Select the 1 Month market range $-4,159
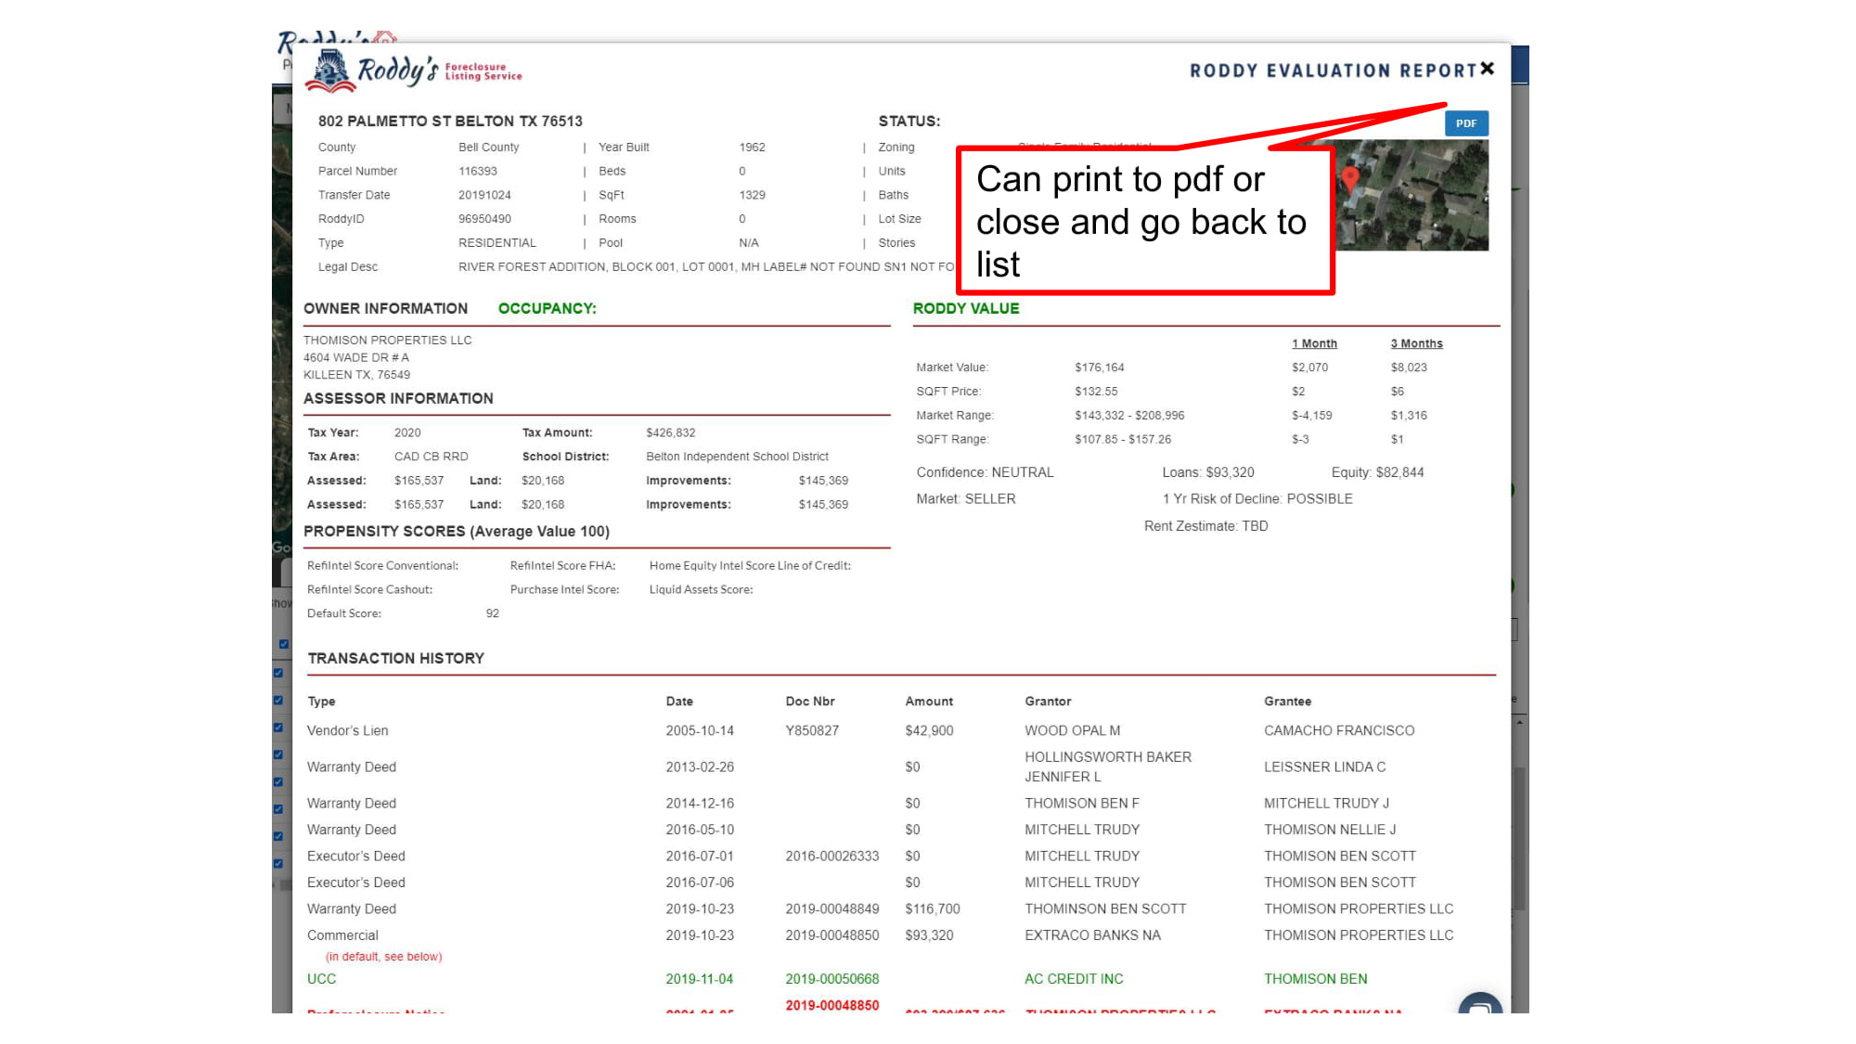This screenshot has width=1856, height=1044. tap(1311, 417)
